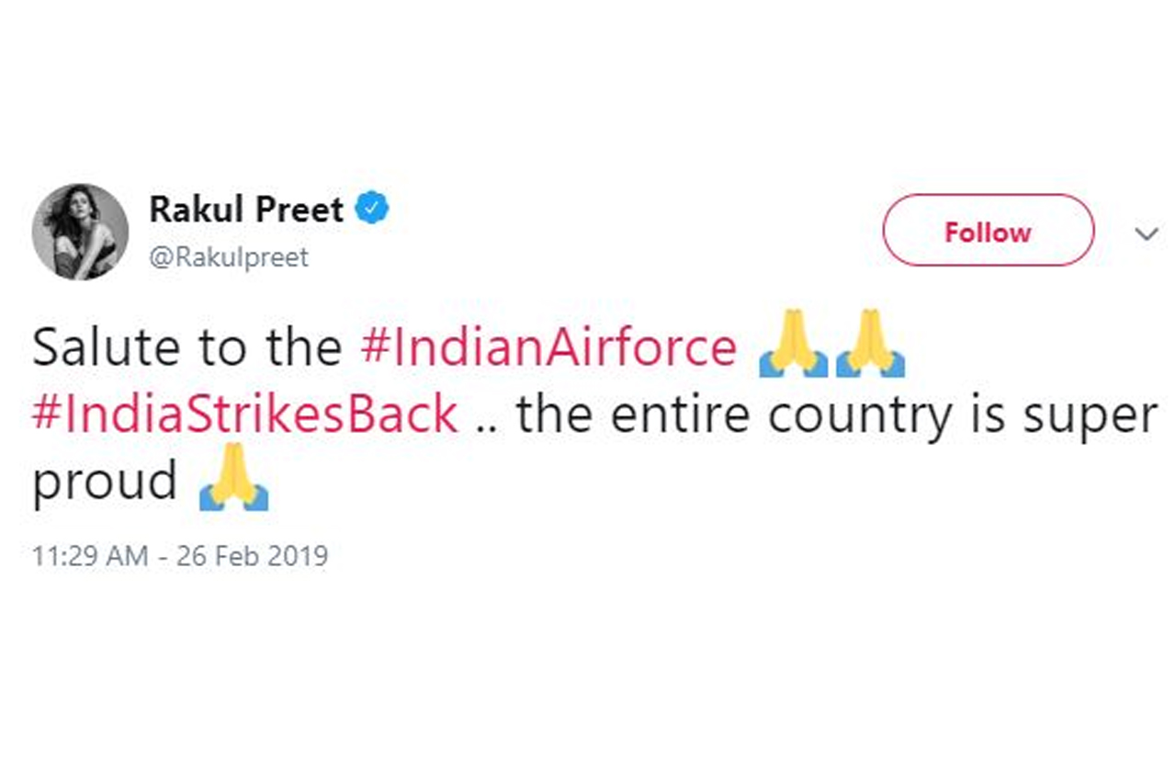This screenshot has width=1176, height=784.
Task: Click the Rakul Preet display name
Action: 246,210
